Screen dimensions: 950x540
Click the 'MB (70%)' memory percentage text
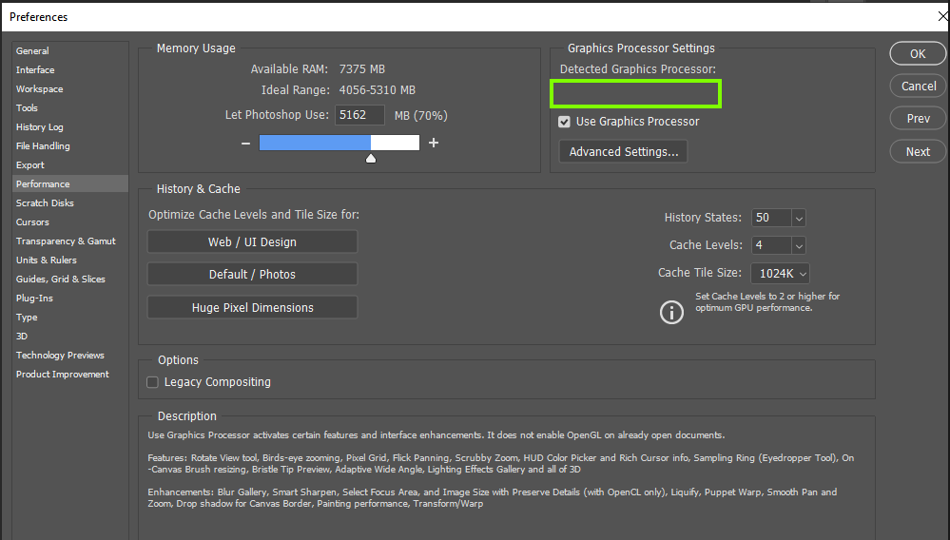tap(420, 116)
